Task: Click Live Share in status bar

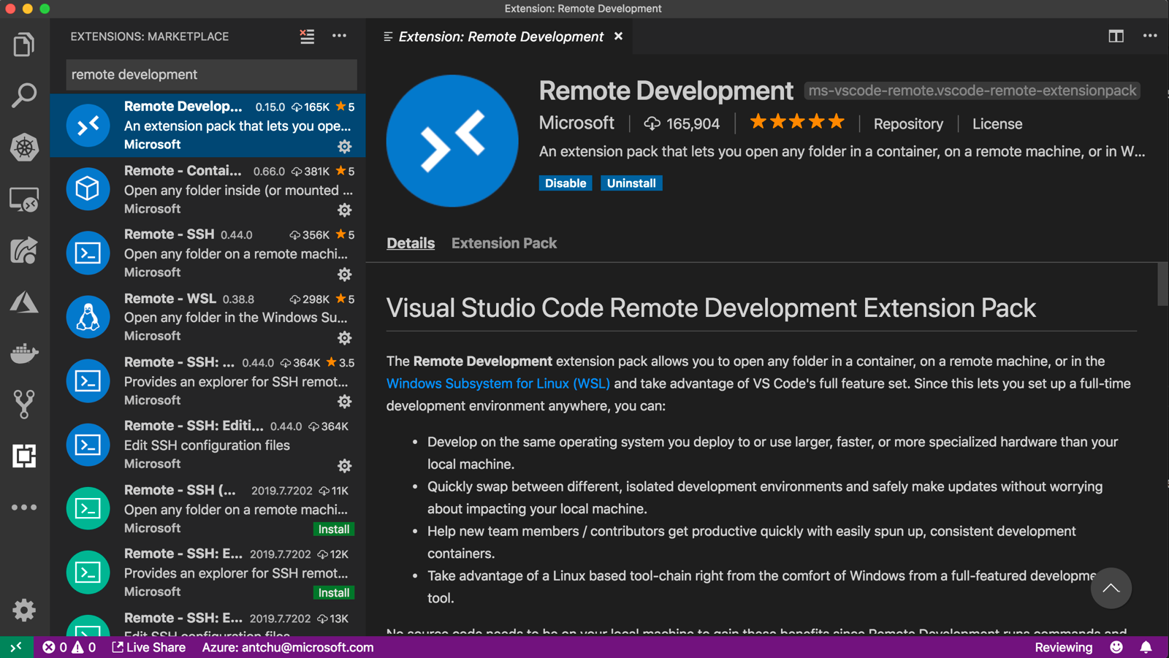Action: (x=149, y=647)
